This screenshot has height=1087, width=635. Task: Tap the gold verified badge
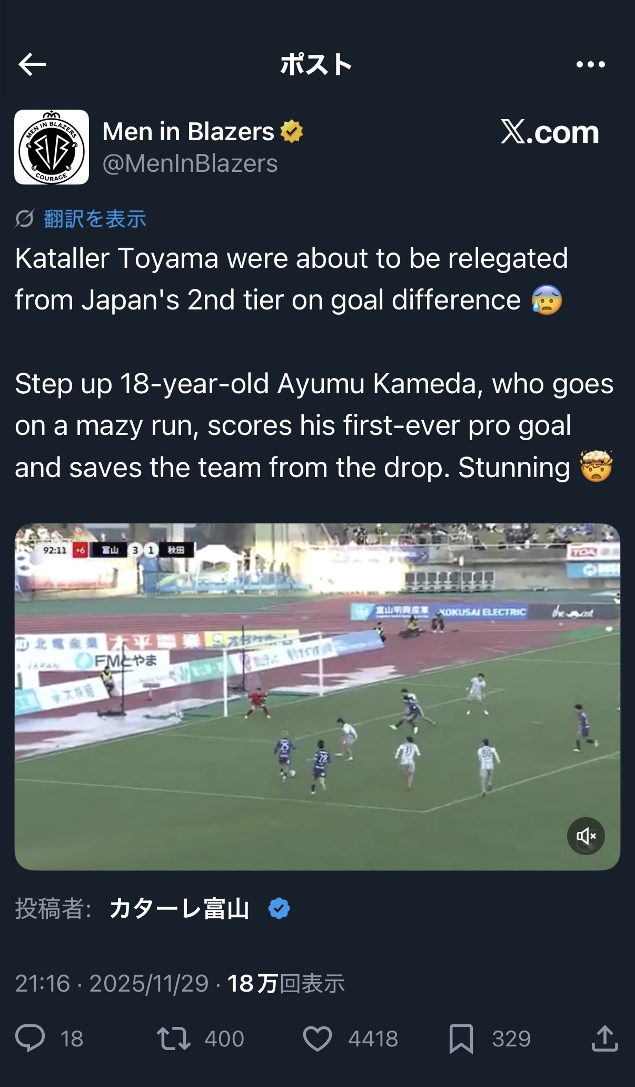click(292, 132)
